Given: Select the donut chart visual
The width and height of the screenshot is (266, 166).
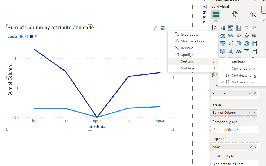Looking at the screenshot, I should [x=246, y=44].
